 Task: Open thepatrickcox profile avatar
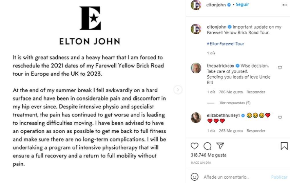(196, 68)
